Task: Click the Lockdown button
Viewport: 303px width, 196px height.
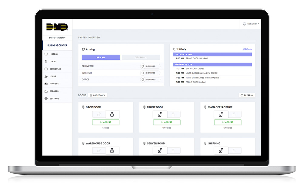Action: point(98,95)
